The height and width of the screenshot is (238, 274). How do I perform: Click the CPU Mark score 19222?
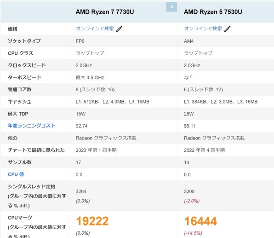[x=92, y=221]
